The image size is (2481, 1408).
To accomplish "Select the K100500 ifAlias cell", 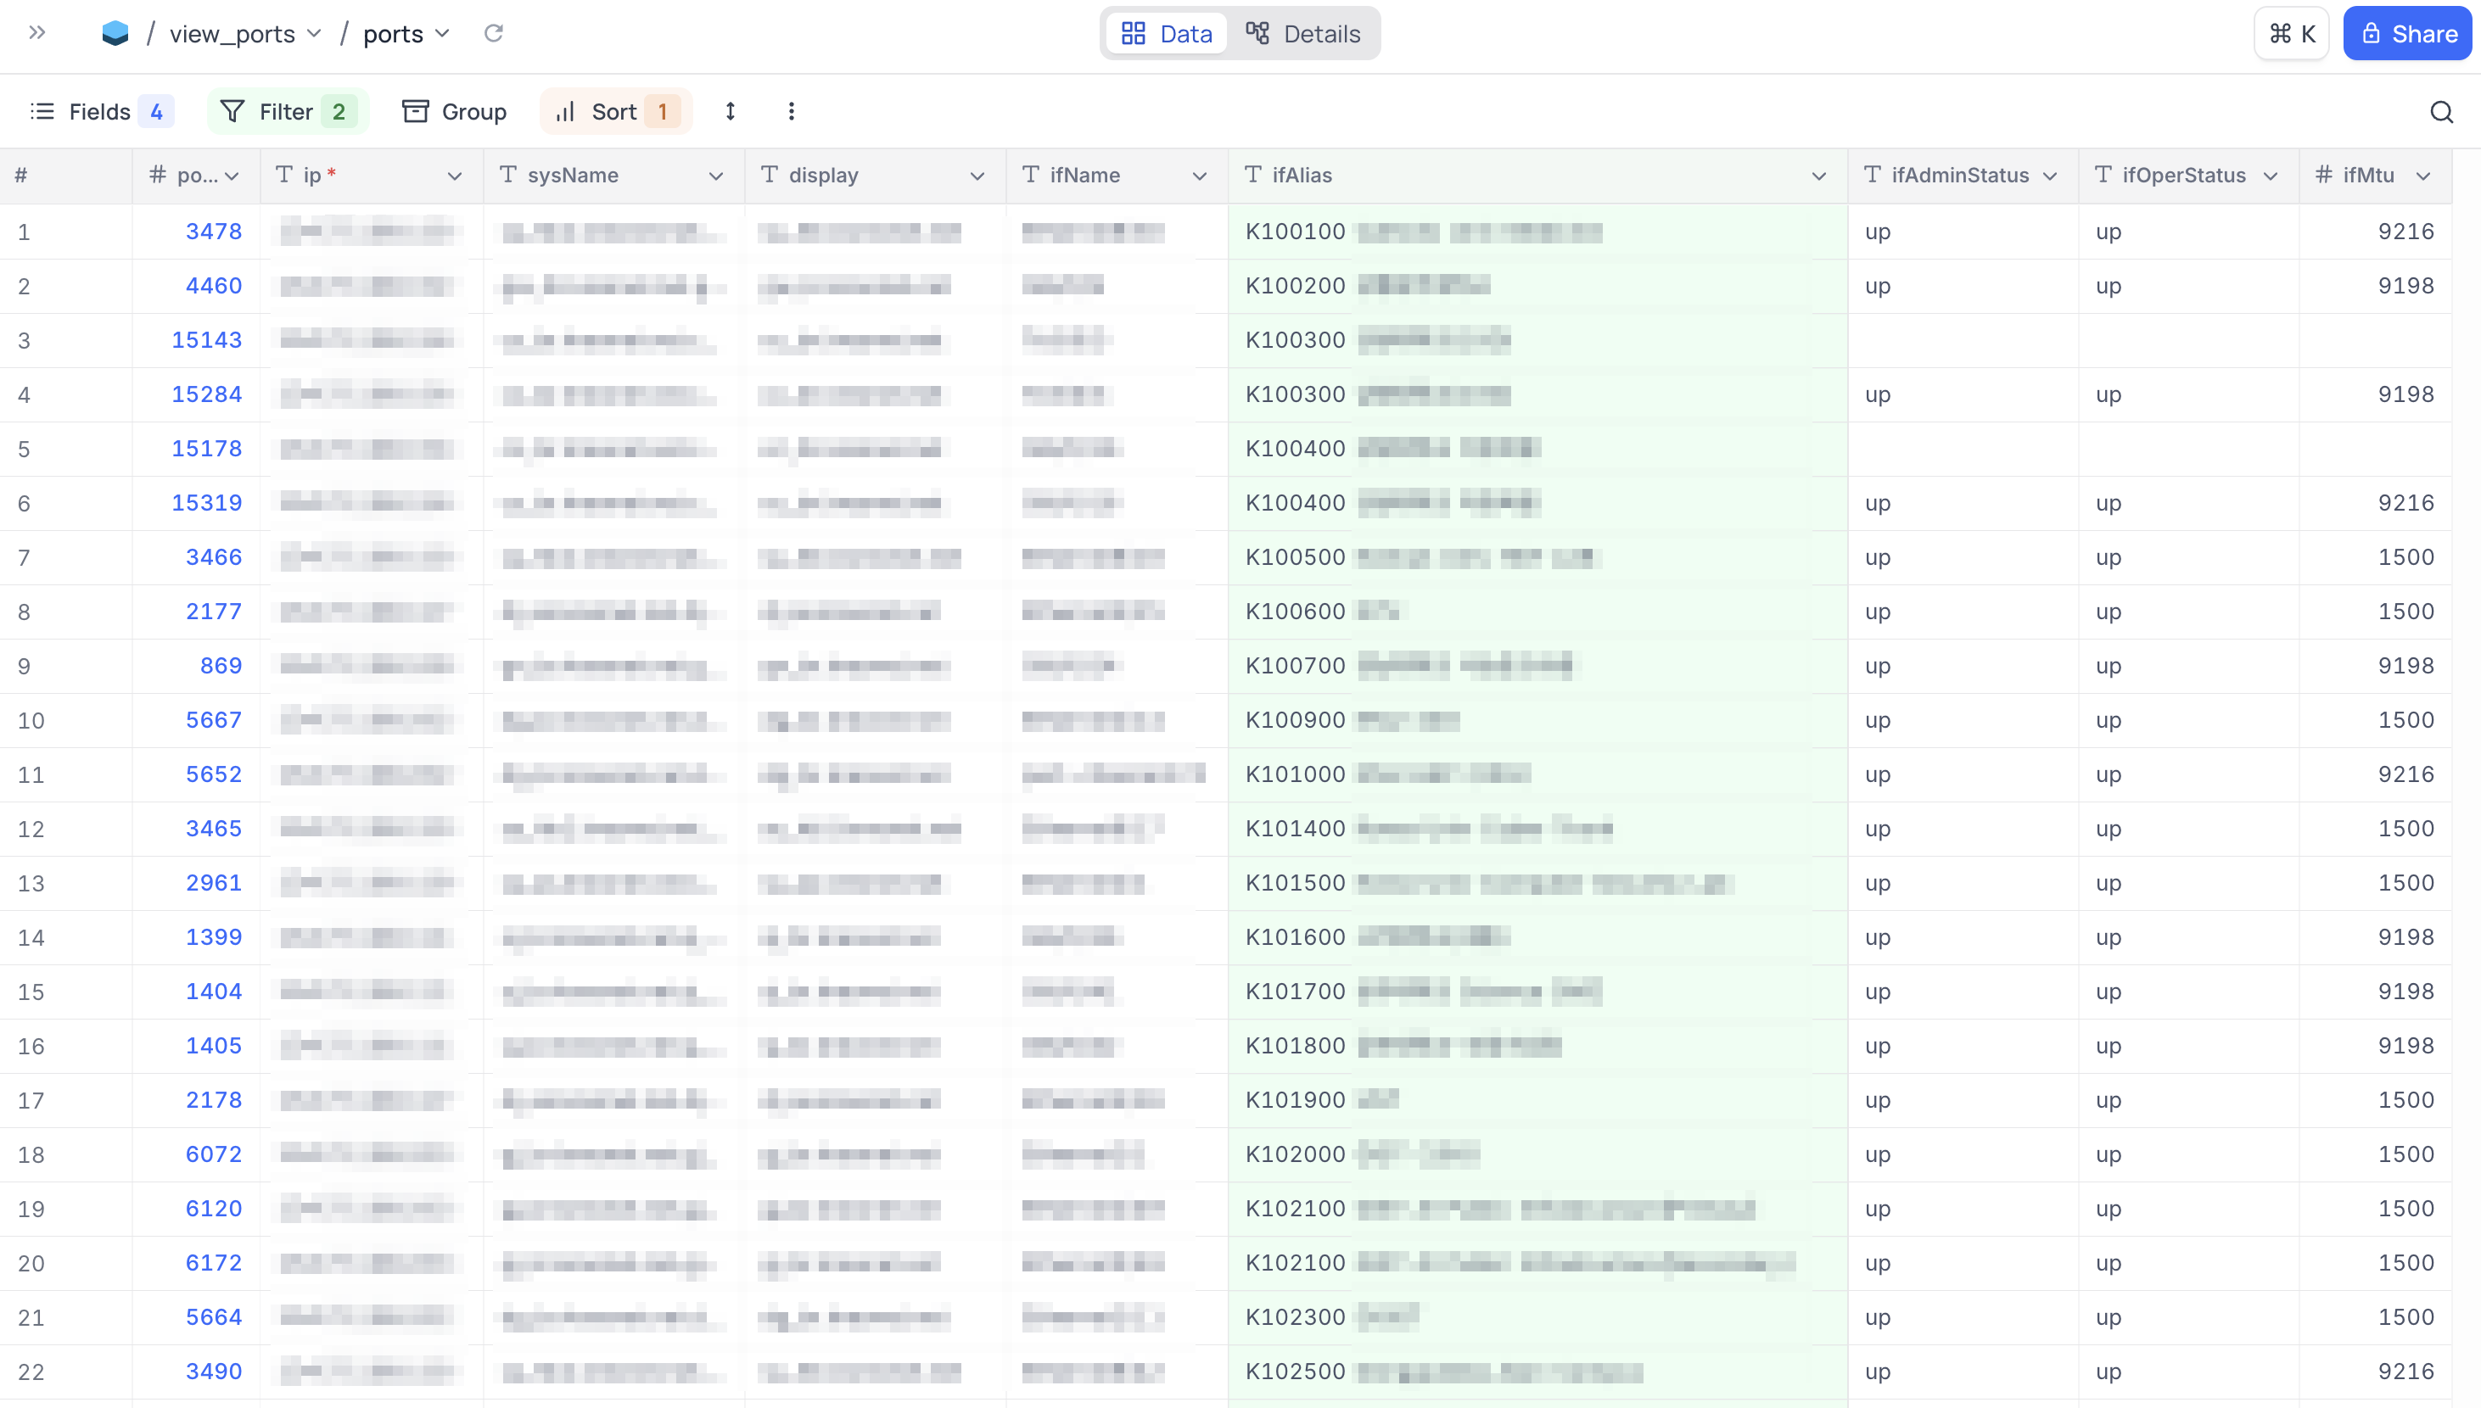I will (x=1536, y=557).
